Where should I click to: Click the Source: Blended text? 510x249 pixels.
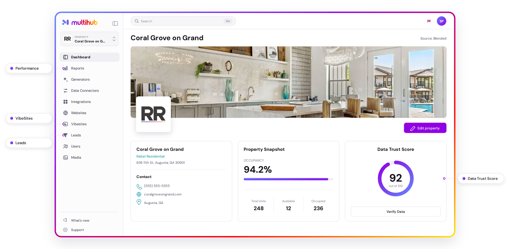(433, 38)
